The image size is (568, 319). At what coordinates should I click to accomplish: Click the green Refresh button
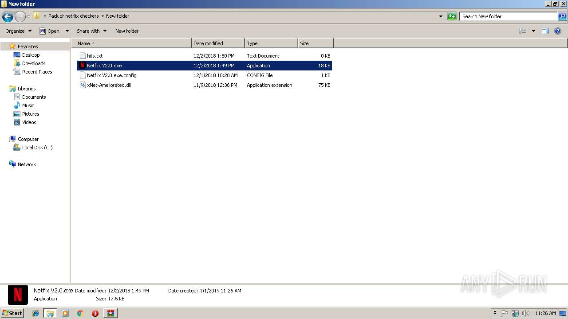tap(452, 16)
